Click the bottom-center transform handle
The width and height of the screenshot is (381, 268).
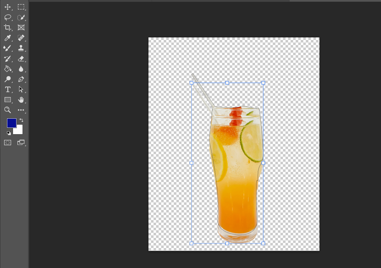pos(227,243)
